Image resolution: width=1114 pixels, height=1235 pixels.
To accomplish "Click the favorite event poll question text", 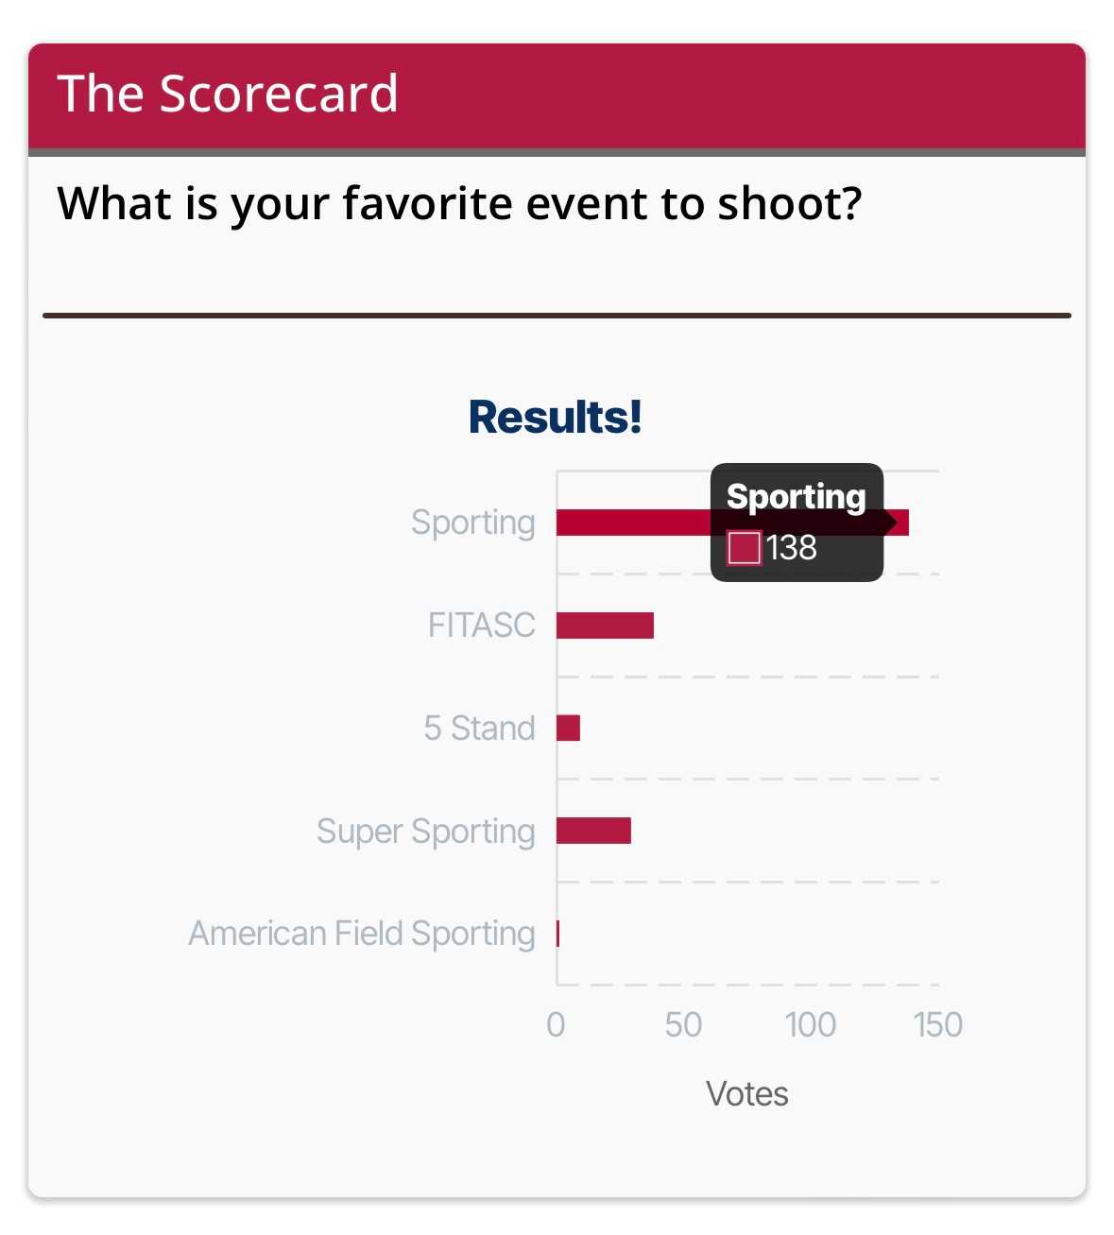I will pos(459,203).
